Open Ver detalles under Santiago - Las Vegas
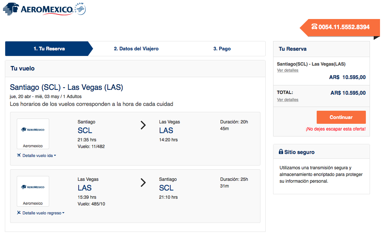The image size is (383, 236). click(x=288, y=70)
